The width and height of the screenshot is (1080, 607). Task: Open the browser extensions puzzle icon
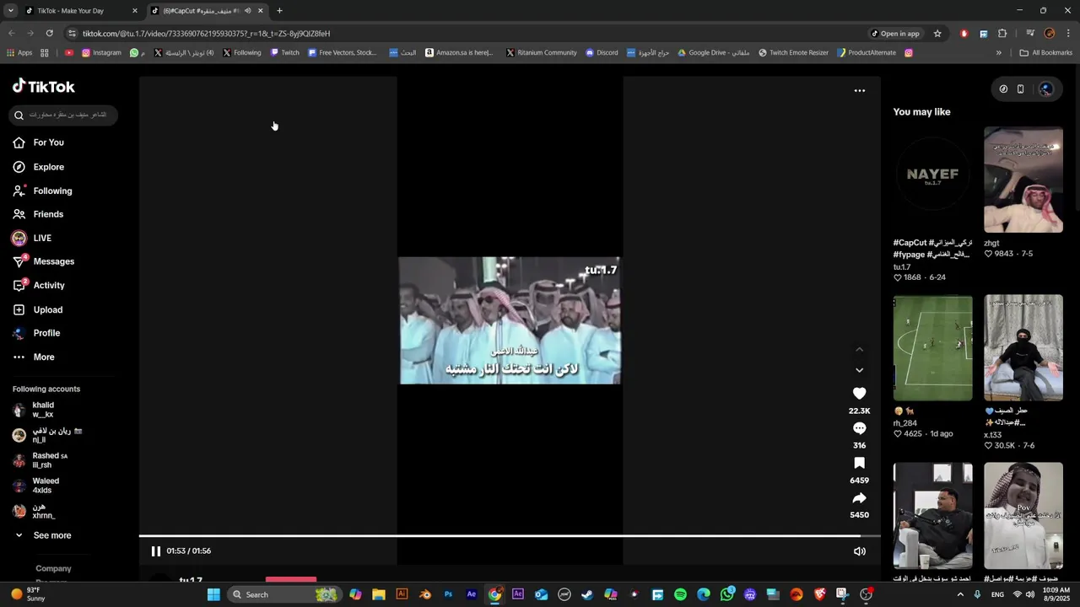pos(1002,34)
